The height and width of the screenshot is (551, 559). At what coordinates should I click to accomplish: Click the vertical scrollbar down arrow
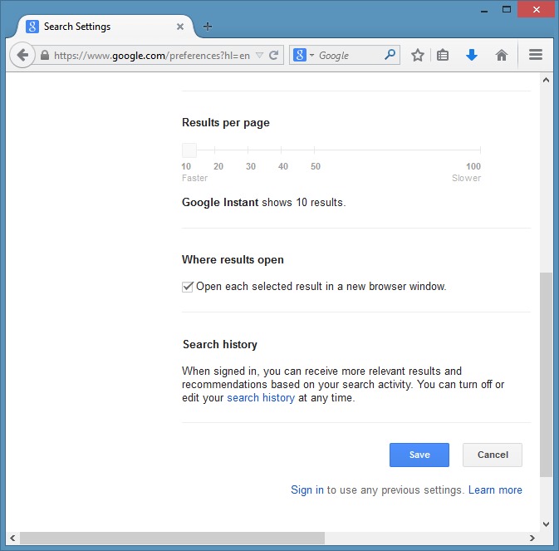click(x=546, y=524)
